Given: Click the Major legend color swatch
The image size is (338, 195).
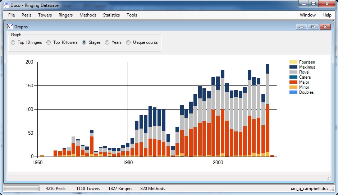Looking at the screenshot, I should tap(293, 82).
